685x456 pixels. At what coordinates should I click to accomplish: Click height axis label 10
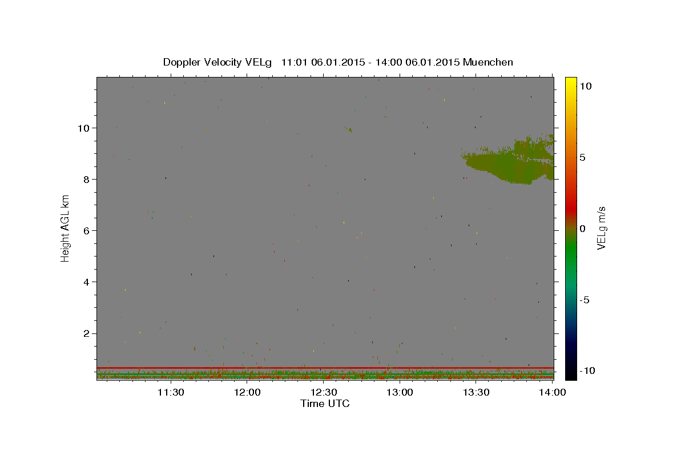84,128
